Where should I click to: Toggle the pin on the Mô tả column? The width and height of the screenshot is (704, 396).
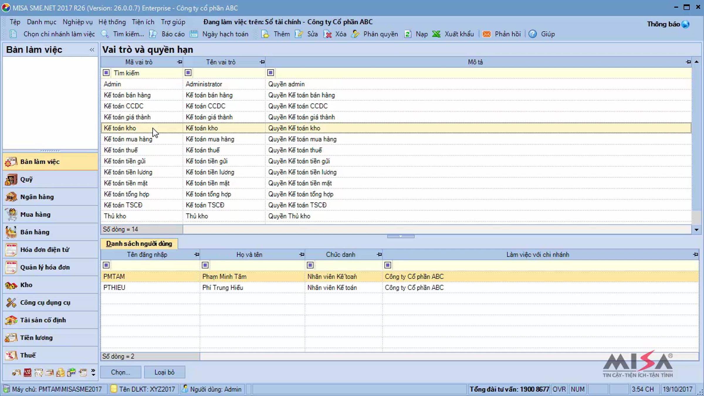click(x=688, y=62)
